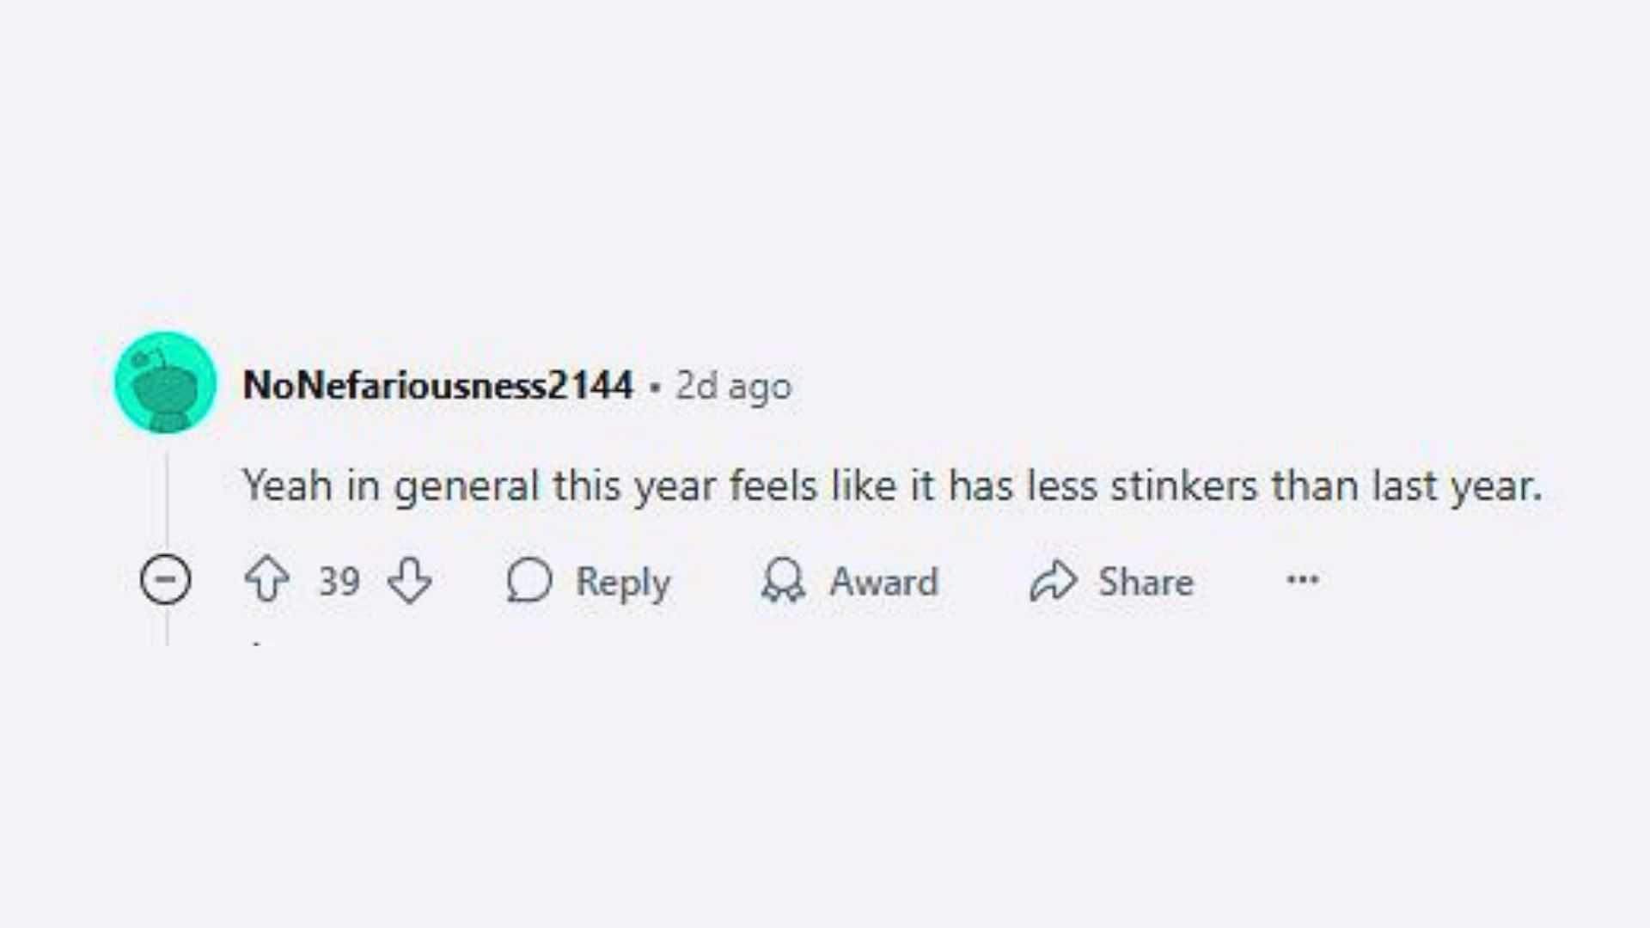Click the speech bubble reply icon
The width and height of the screenshot is (1650, 928).
click(529, 581)
